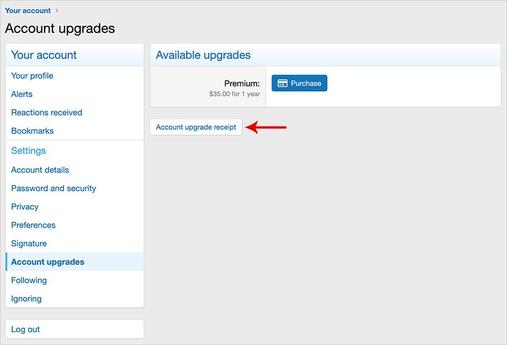
Task: Show your Bookmarks
Action: point(32,131)
